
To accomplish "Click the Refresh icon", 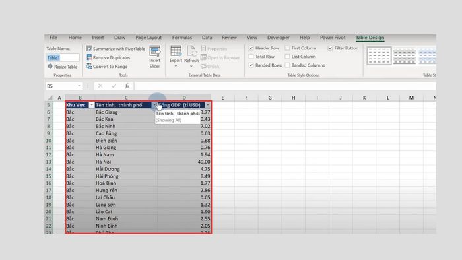I will click(x=191, y=51).
